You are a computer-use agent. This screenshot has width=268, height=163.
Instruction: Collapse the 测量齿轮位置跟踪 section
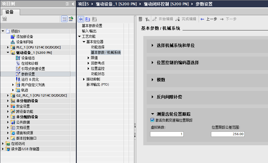click(x=153, y=114)
